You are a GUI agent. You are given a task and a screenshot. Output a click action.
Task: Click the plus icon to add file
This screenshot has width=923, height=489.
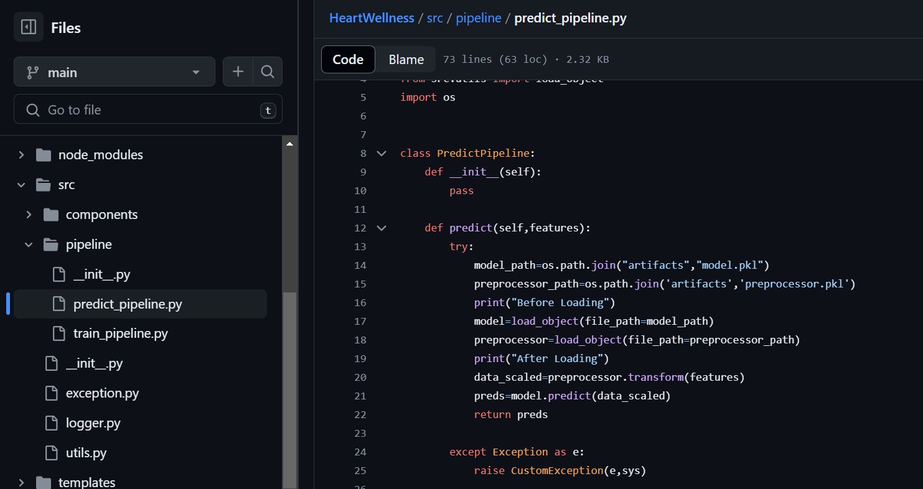(x=238, y=72)
